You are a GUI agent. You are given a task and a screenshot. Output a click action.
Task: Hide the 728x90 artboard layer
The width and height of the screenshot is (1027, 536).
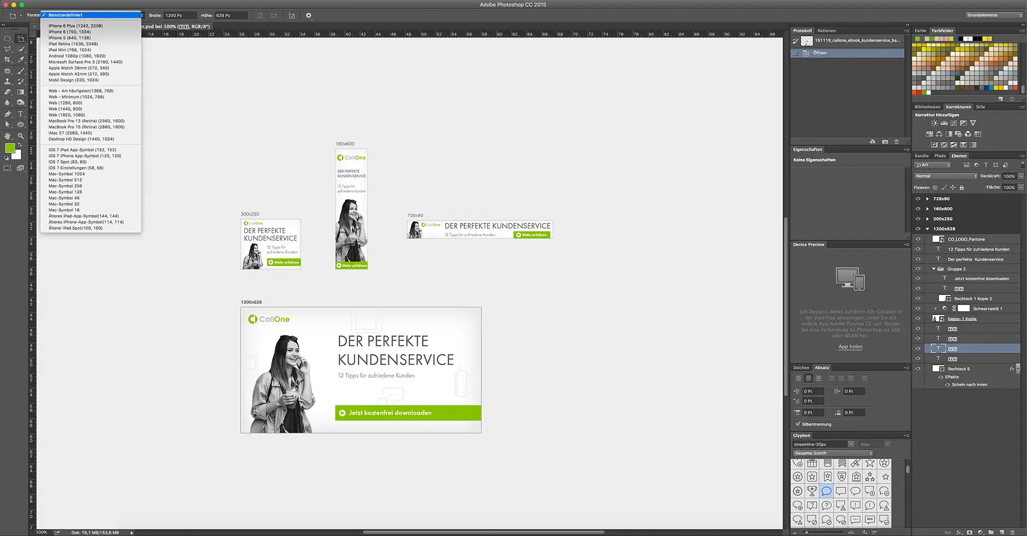(918, 198)
